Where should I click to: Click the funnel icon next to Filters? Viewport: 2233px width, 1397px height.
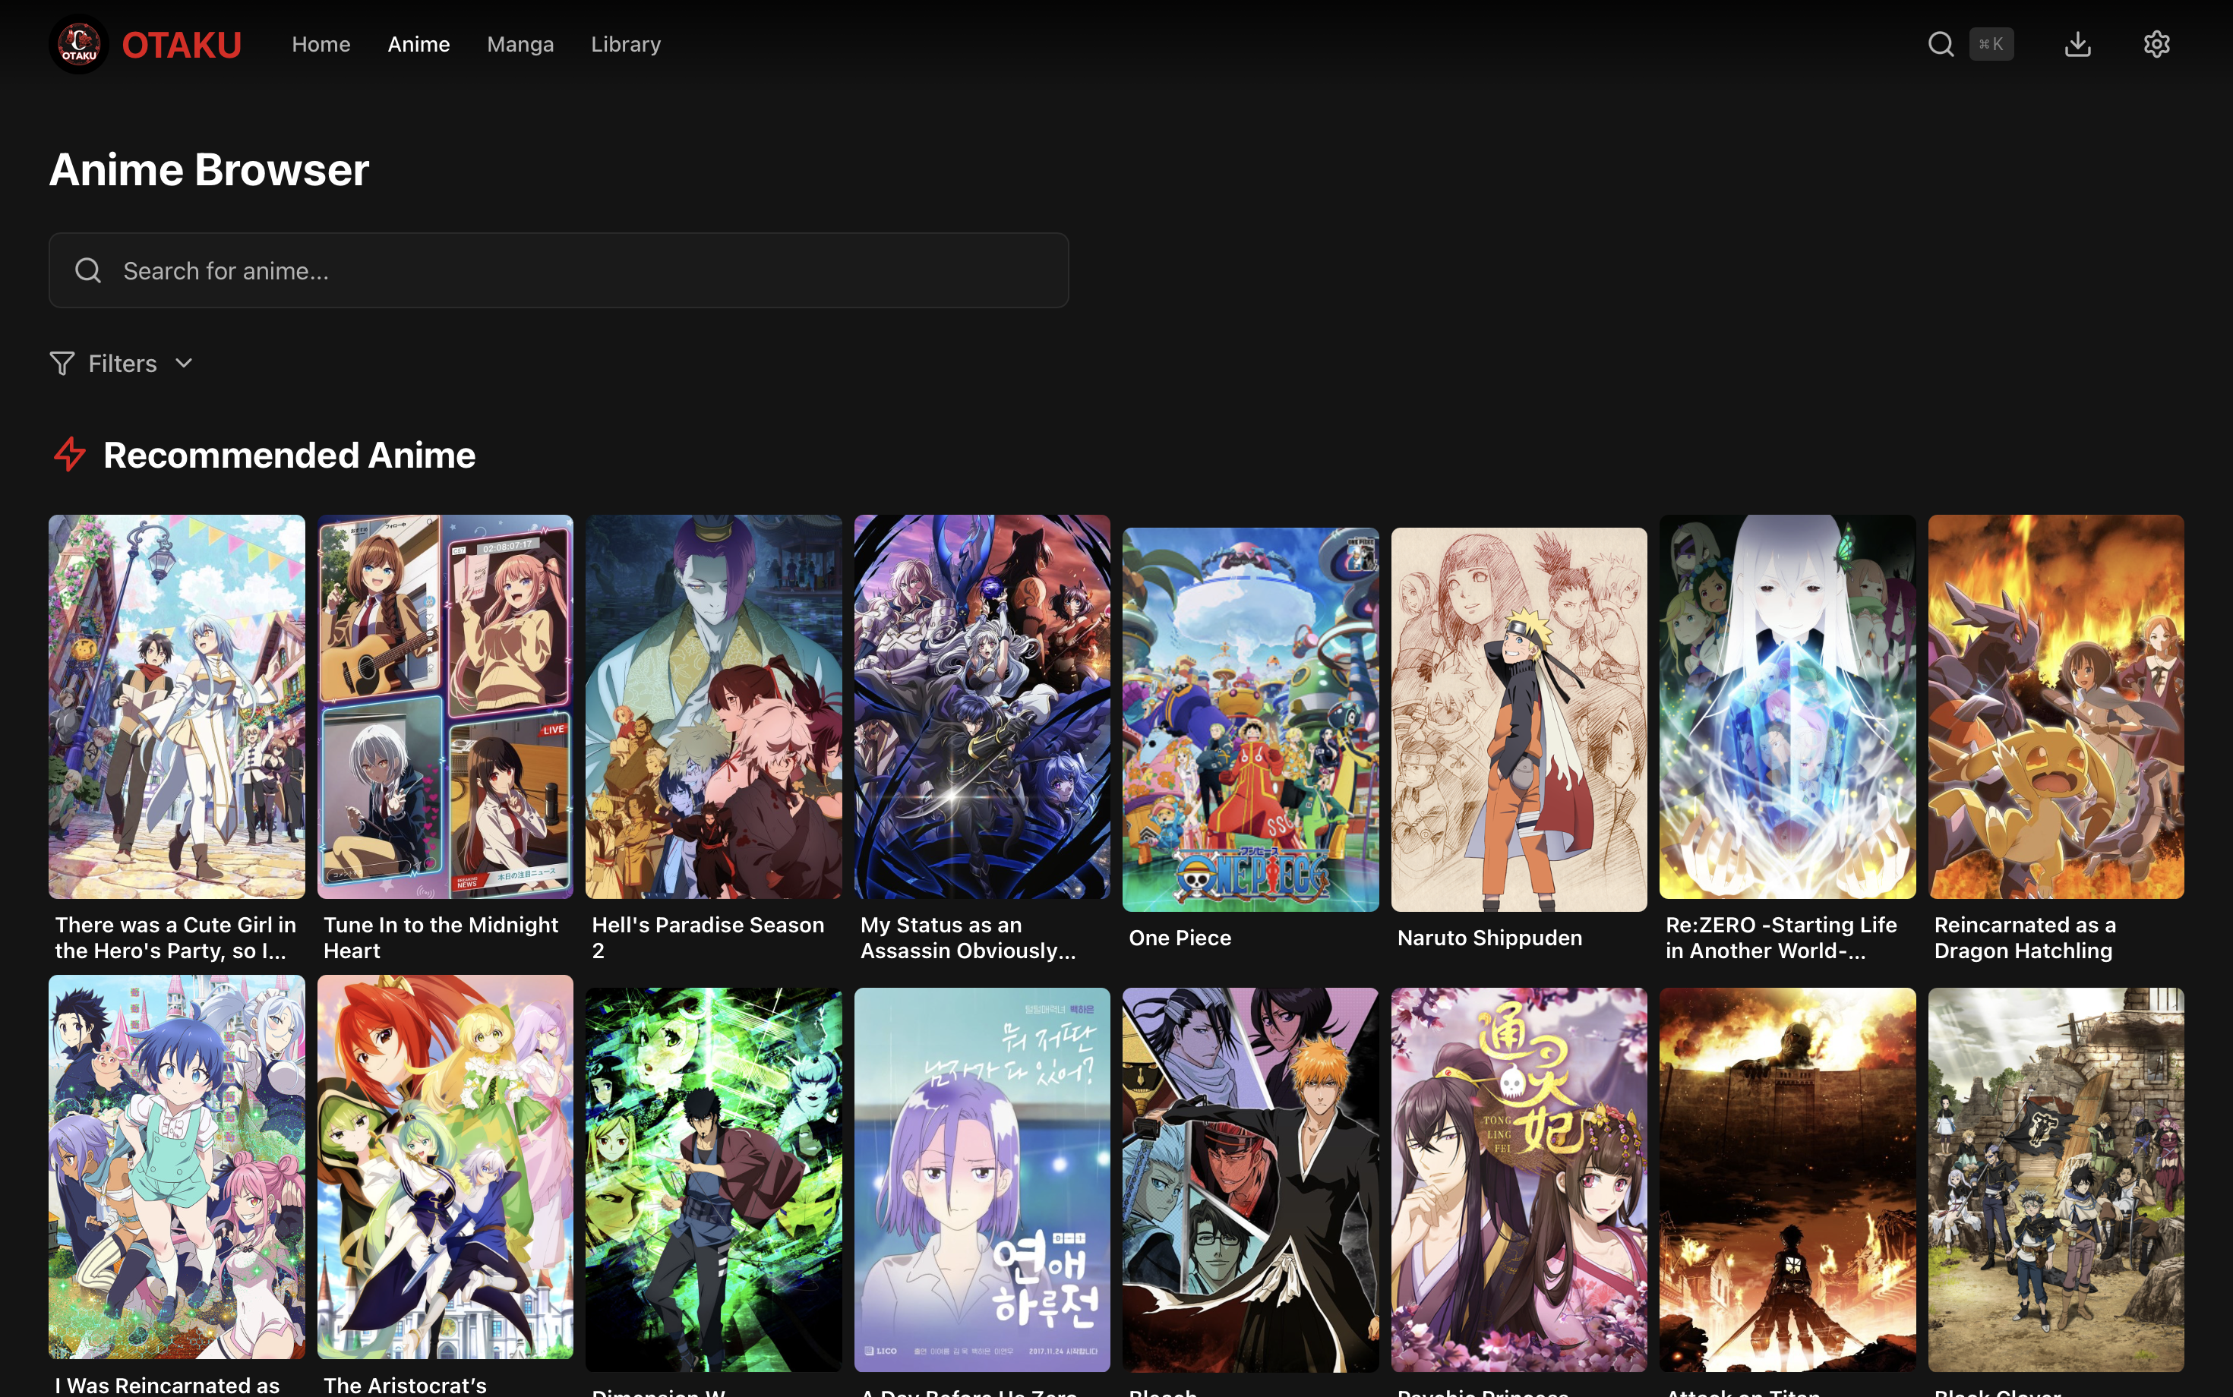pyautogui.click(x=62, y=363)
